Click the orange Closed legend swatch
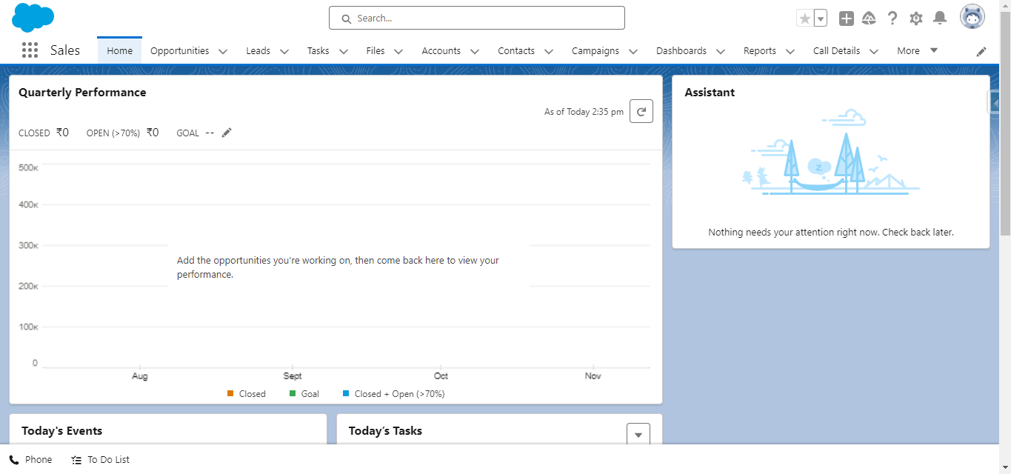The width and height of the screenshot is (1011, 474). click(x=230, y=393)
